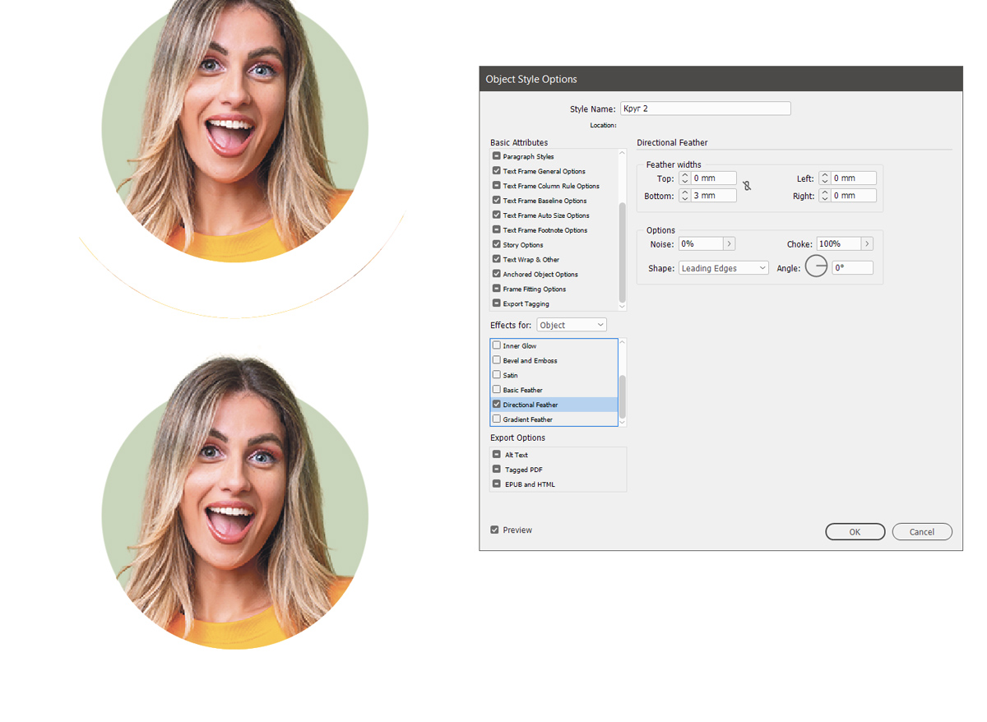Viewport: 987px width, 722px height.
Task: Open the Effects for dropdown
Action: click(572, 326)
